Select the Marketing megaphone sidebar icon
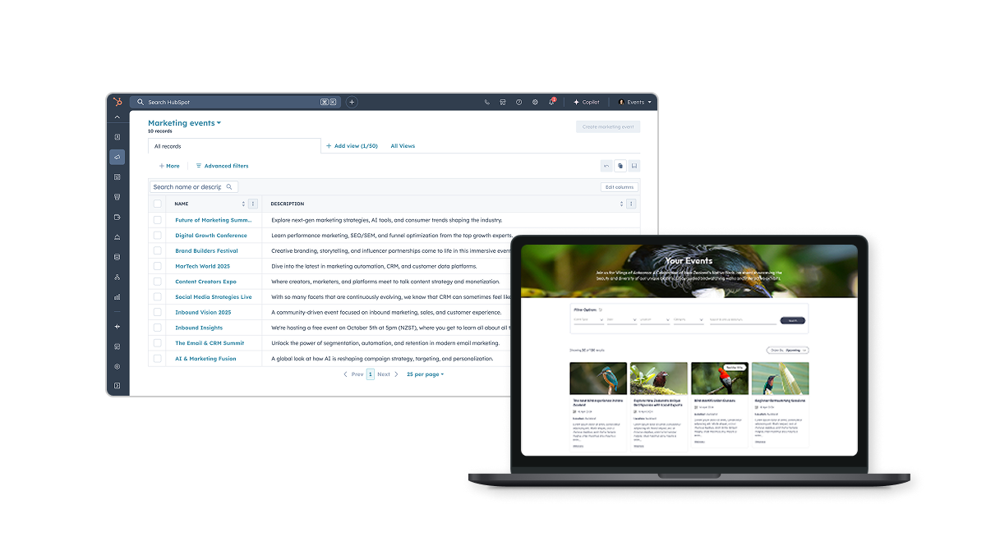The image size is (986, 555). pyautogui.click(x=117, y=157)
